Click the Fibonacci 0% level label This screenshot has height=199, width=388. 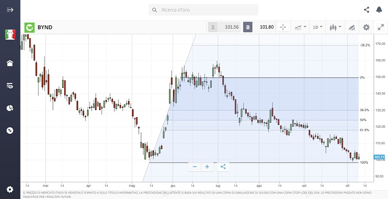(363, 77)
